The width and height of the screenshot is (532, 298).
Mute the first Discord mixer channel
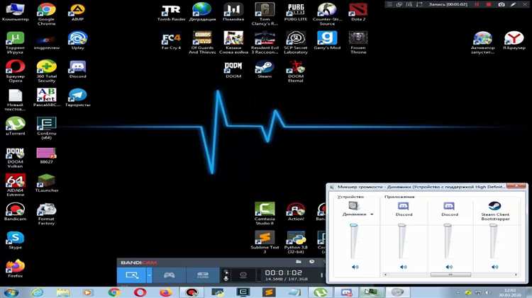403,267
